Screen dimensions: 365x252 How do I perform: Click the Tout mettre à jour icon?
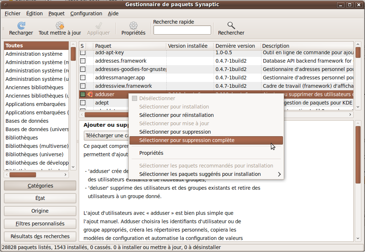(x=60, y=25)
